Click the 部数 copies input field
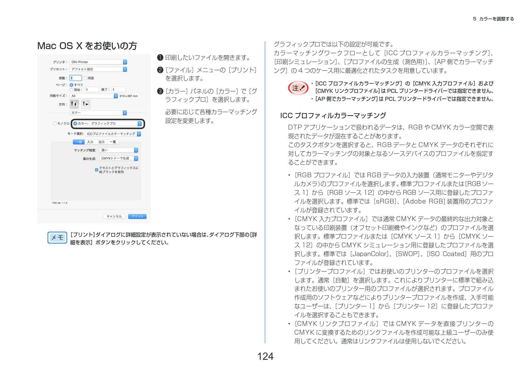Image resolution: width=531 pixels, height=376 pixels. coord(76,78)
